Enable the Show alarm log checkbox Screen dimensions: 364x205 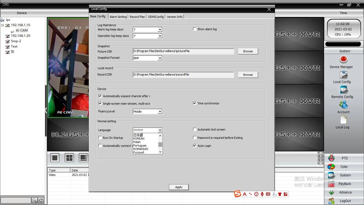pyautogui.click(x=195, y=29)
